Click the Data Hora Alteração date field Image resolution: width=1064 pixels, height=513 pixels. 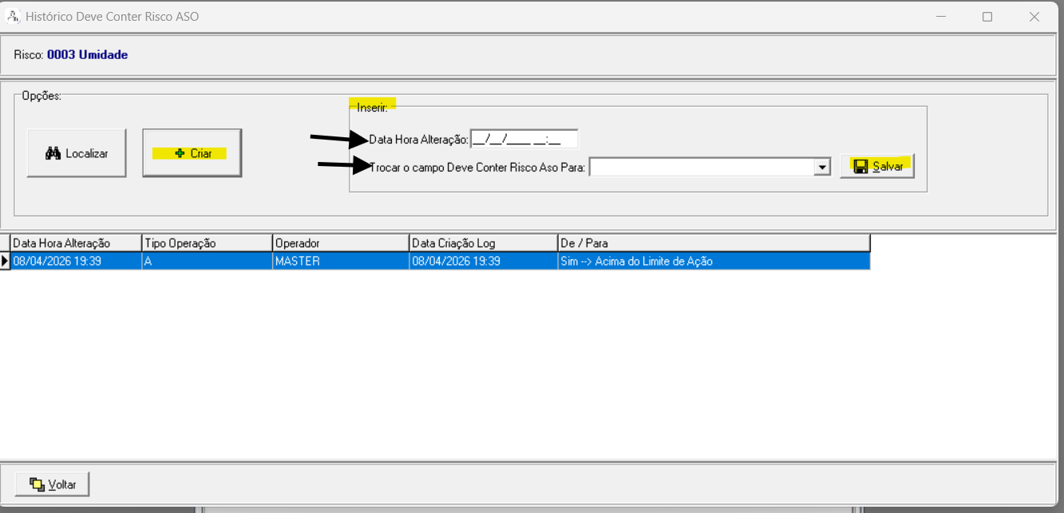point(524,140)
